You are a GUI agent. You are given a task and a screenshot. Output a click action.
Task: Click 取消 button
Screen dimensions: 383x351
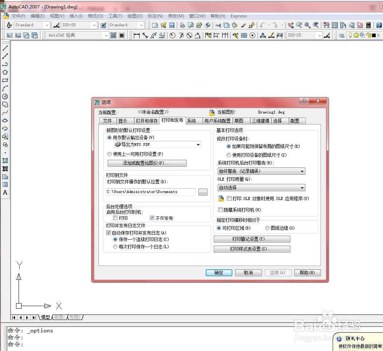tap(248, 273)
